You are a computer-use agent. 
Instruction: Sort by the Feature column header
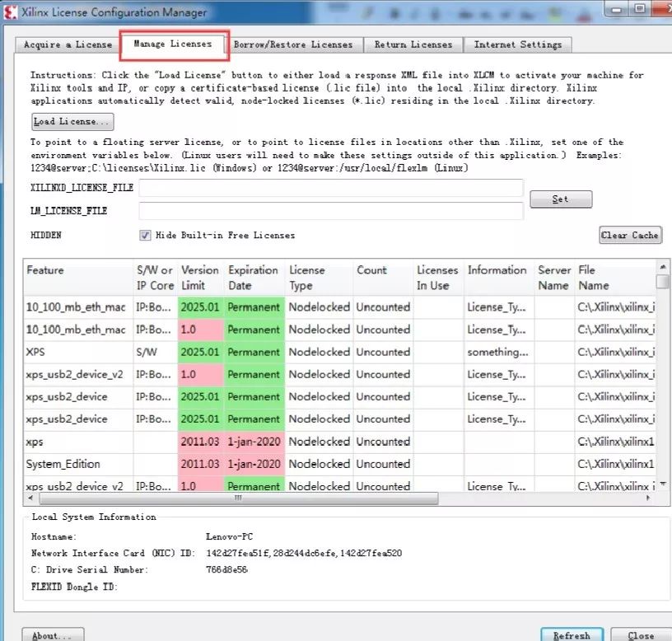point(78,278)
